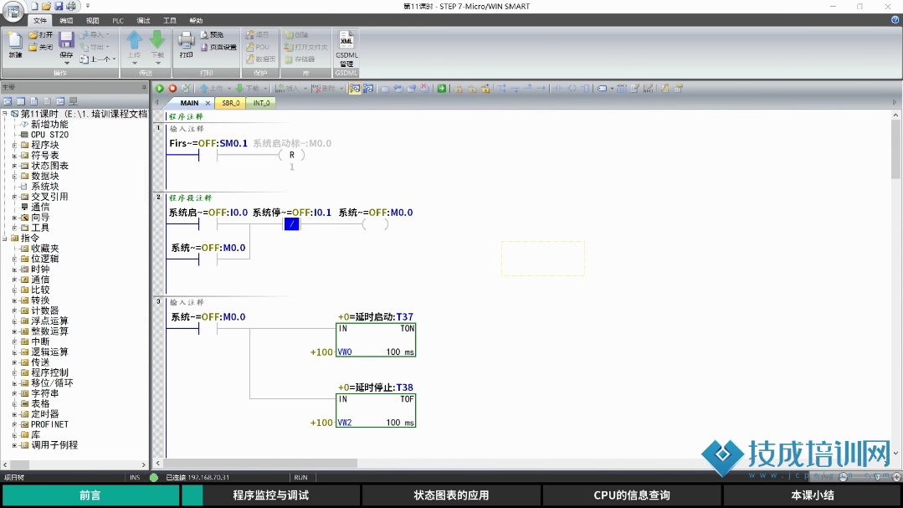Toggle the highlighted program status monitoring button

point(355,88)
